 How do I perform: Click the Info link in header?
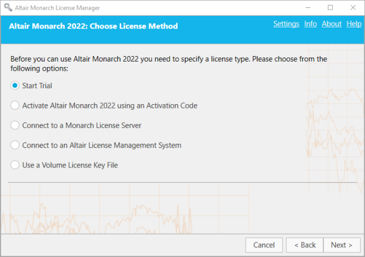pyautogui.click(x=310, y=24)
